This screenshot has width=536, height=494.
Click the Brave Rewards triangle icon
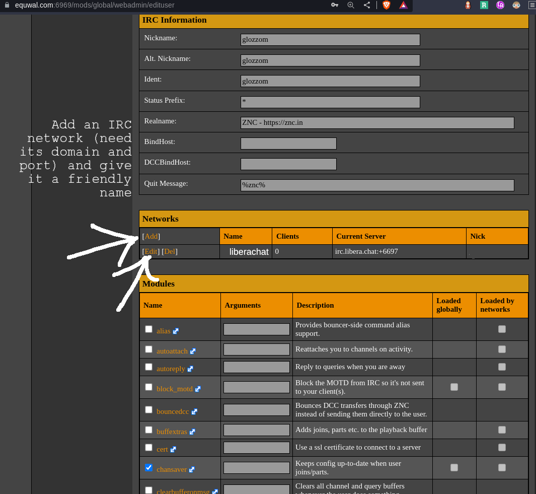pos(403,5)
